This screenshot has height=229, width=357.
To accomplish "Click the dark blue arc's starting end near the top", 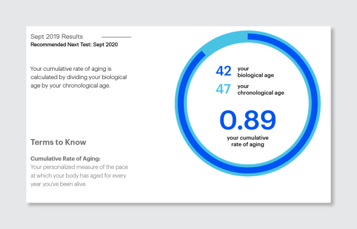I will pos(250,37).
